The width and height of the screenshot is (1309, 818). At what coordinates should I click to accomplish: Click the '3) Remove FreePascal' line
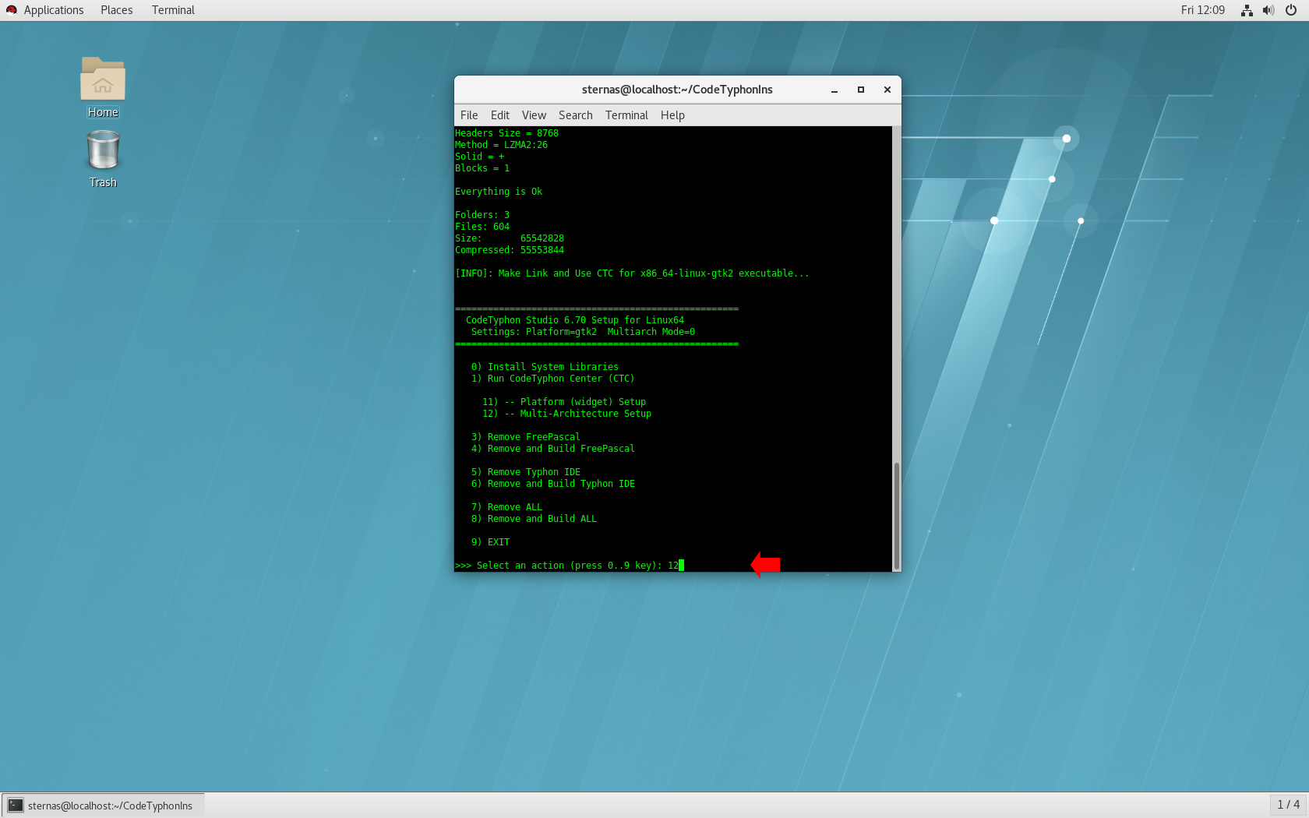click(x=525, y=437)
